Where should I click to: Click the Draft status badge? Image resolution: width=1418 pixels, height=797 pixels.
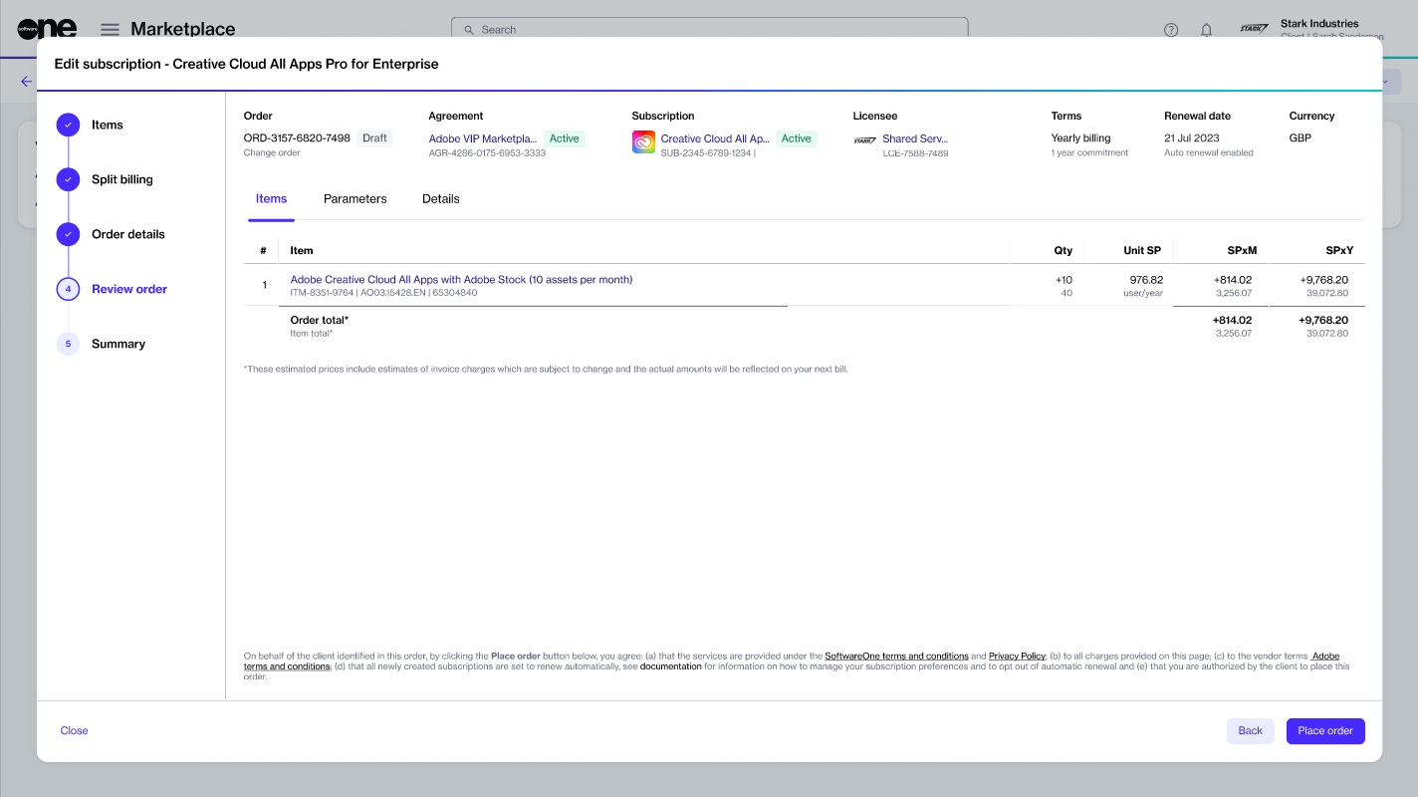click(x=374, y=138)
